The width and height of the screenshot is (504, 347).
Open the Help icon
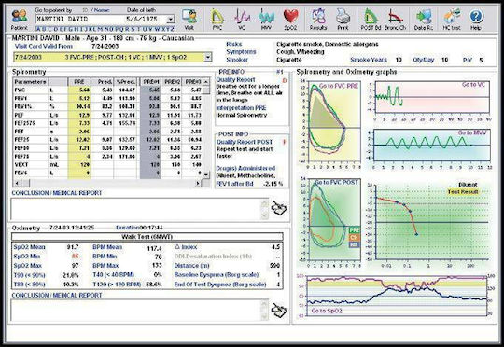coord(476,20)
